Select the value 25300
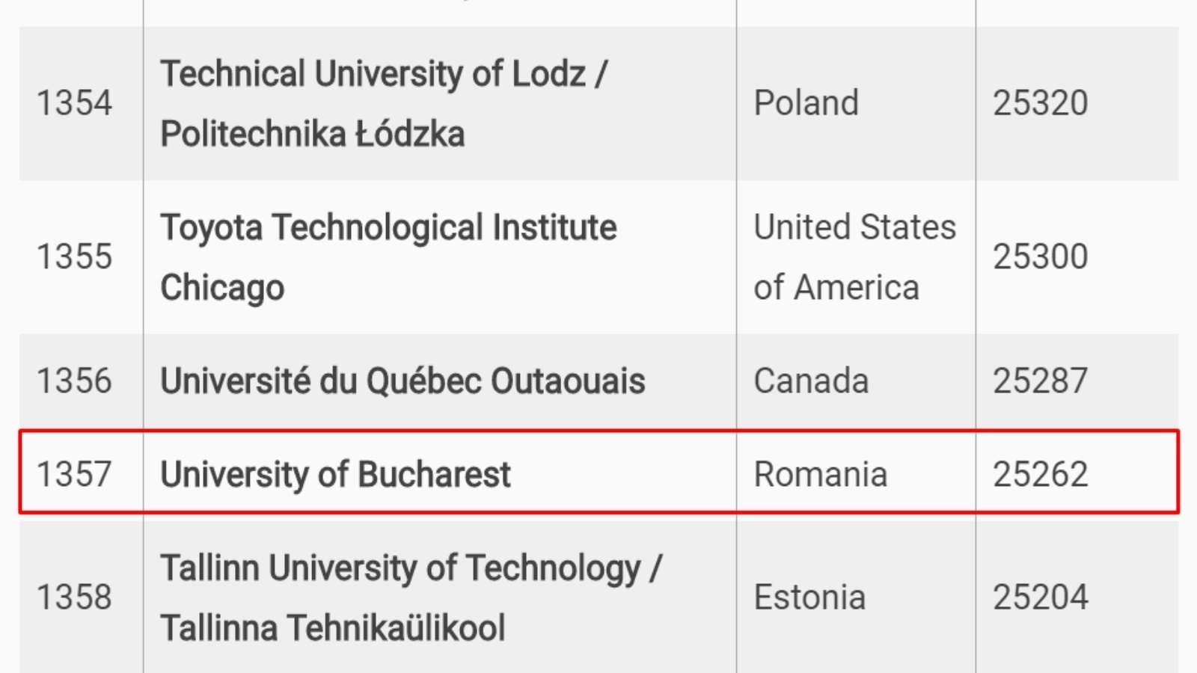 pos(1040,256)
